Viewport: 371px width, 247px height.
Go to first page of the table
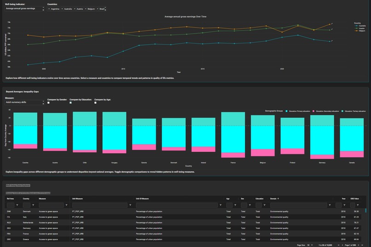coord(339,245)
